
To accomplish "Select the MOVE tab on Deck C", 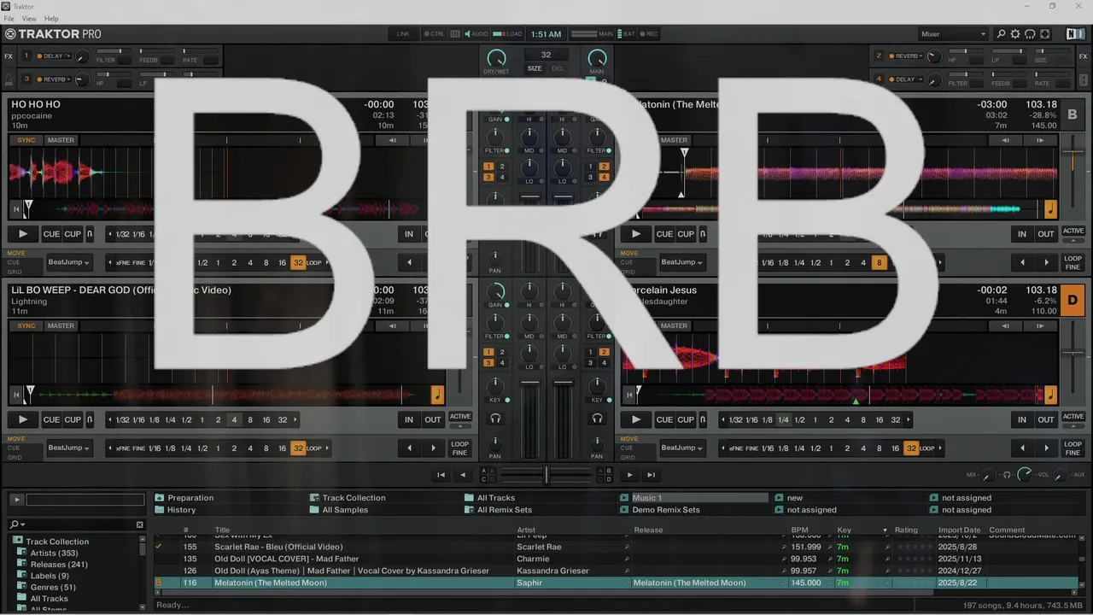I will (x=16, y=439).
